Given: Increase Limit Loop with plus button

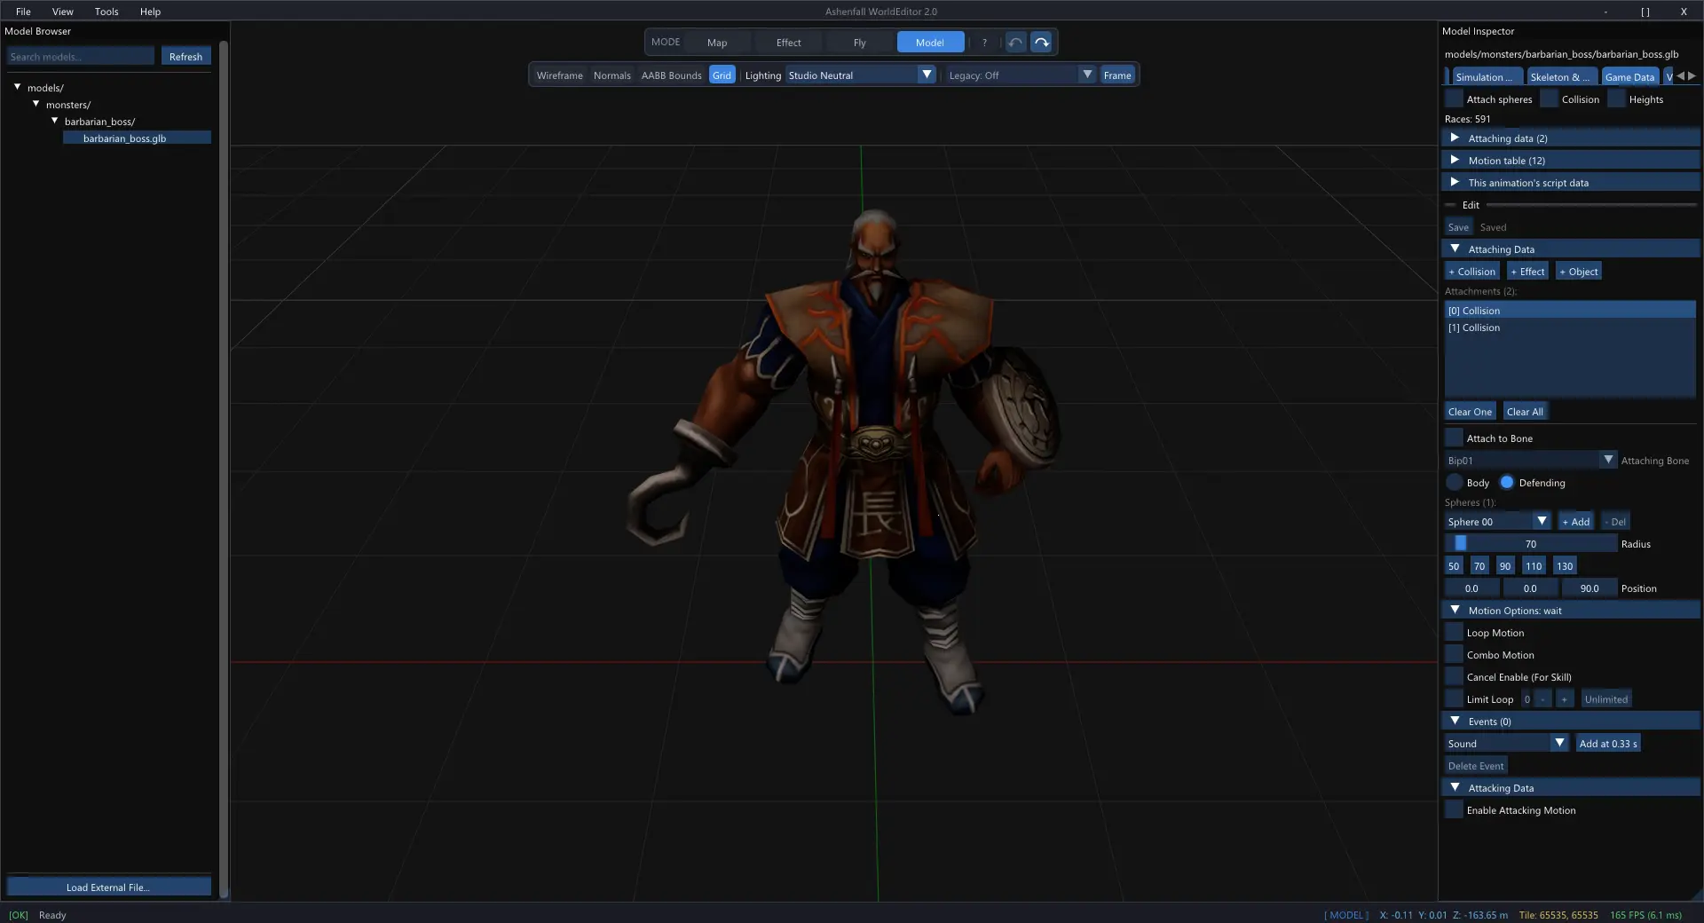Looking at the screenshot, I should click(1565, 699).
